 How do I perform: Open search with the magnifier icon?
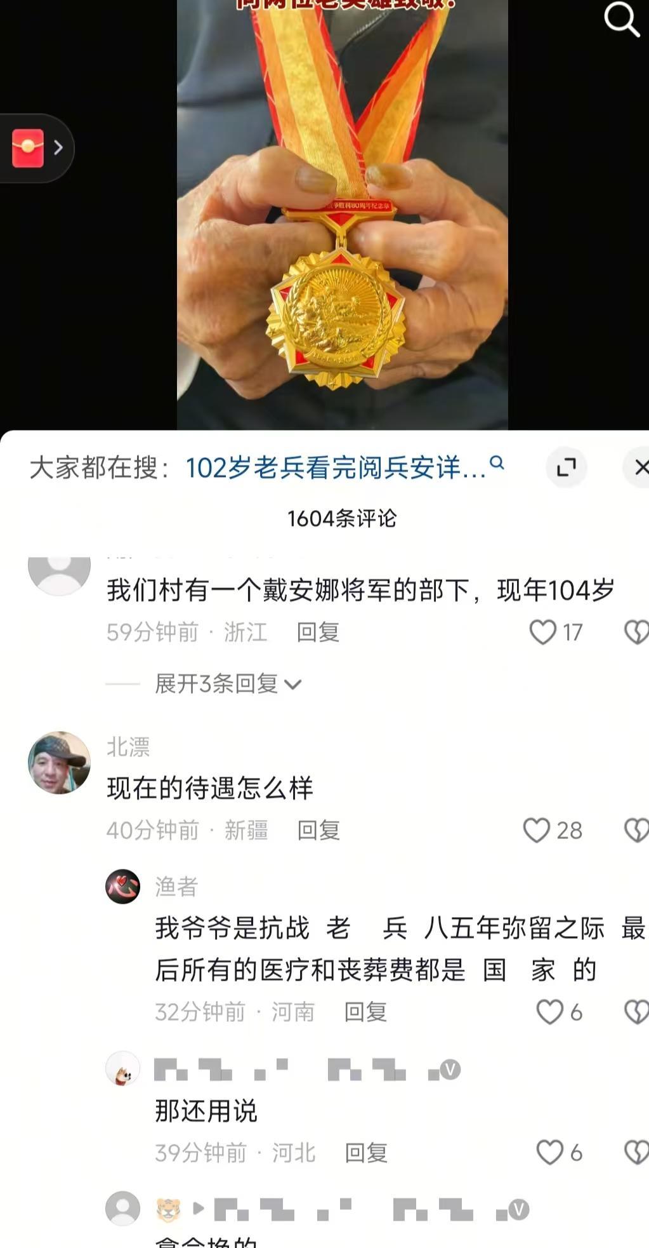pos(621,19)
